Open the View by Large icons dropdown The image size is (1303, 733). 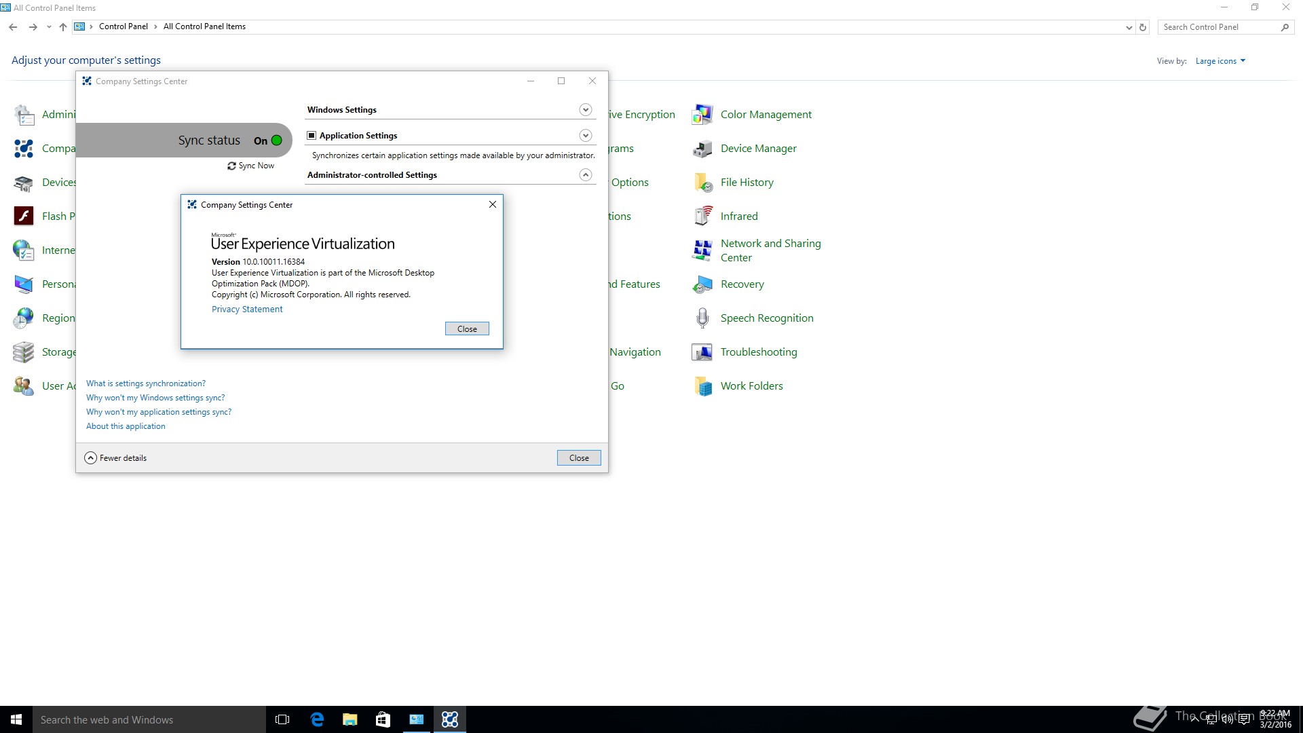coord(1220,61)
